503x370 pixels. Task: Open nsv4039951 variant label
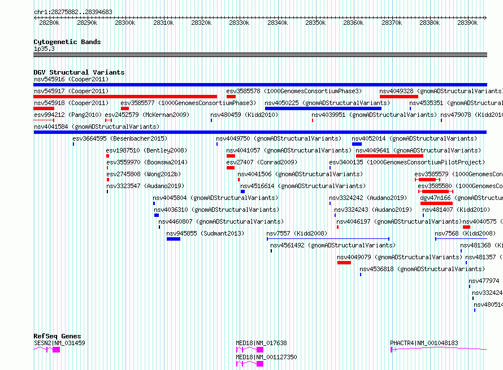(374, 115)
